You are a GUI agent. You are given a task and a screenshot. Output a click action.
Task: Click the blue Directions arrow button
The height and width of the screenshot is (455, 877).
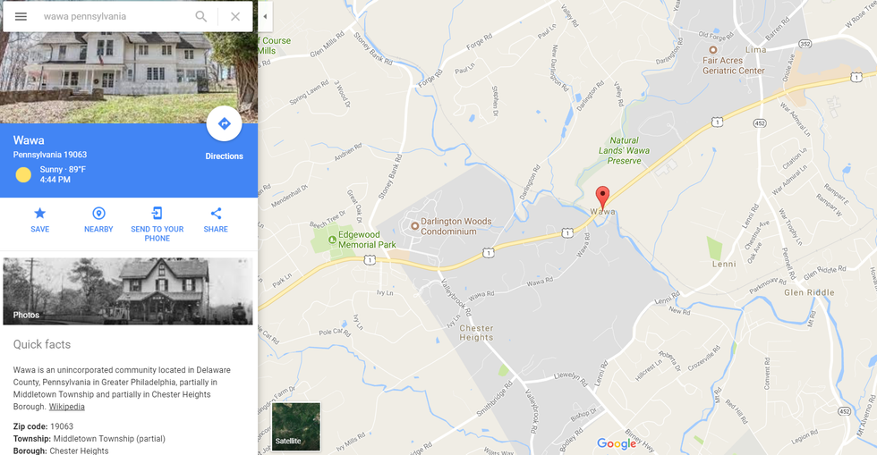pyautogui.click(x=225, y=123)
